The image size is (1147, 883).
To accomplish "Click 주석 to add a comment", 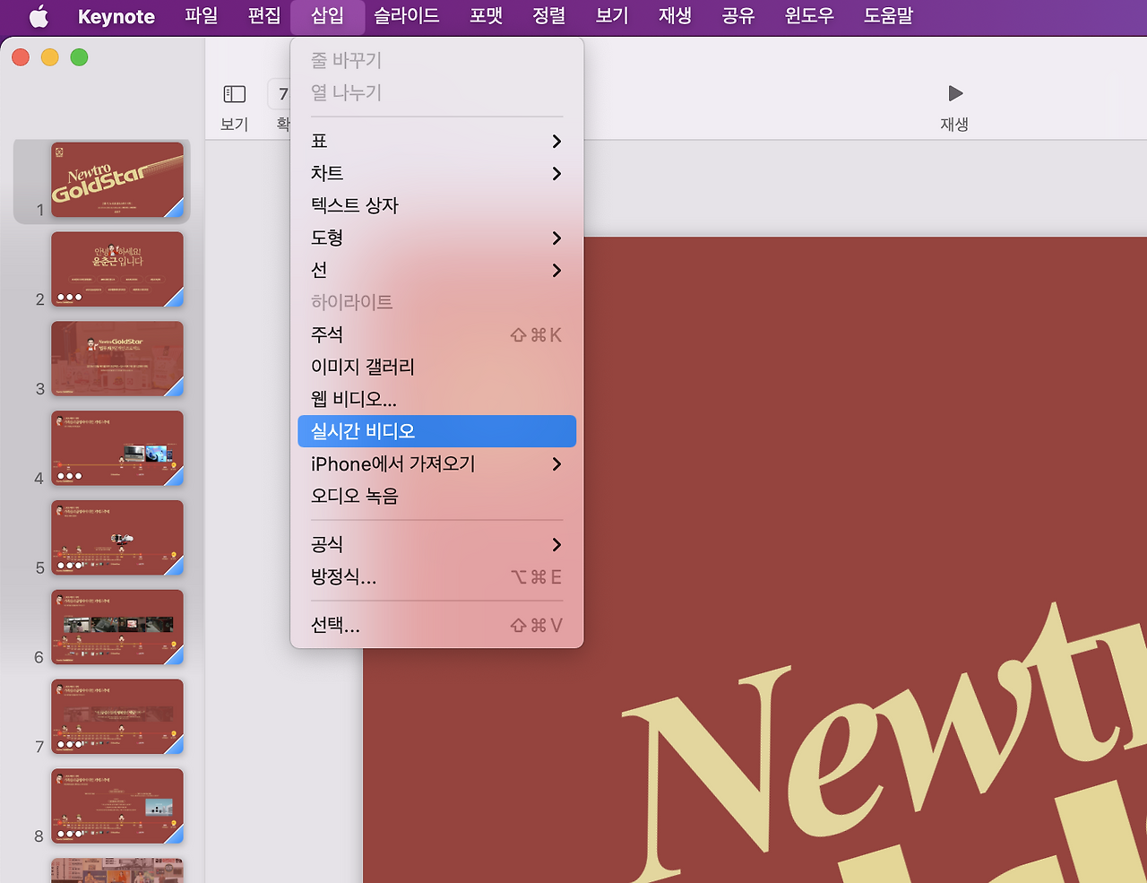I will click(x=328, y=333).
